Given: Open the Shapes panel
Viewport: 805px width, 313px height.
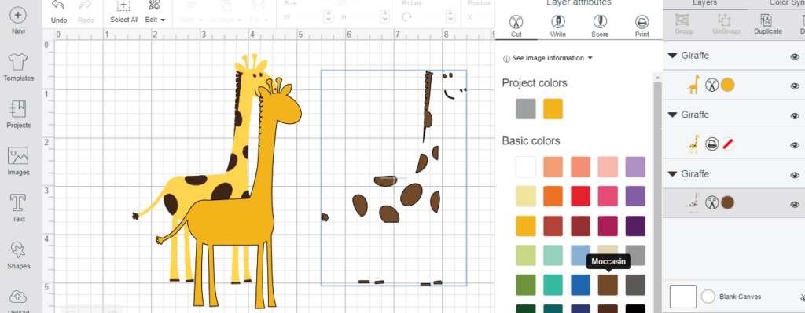Looking at the screenshot, I should pos(19,255).
